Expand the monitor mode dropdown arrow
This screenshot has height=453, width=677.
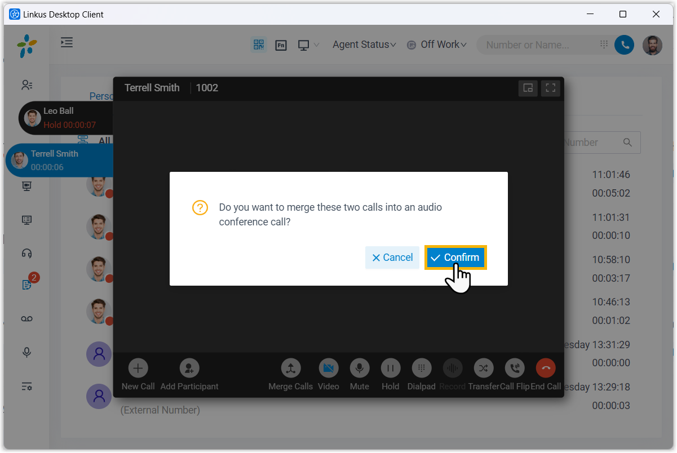coord(316,45)
